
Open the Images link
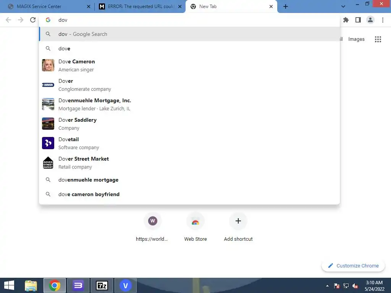point(356,39)
